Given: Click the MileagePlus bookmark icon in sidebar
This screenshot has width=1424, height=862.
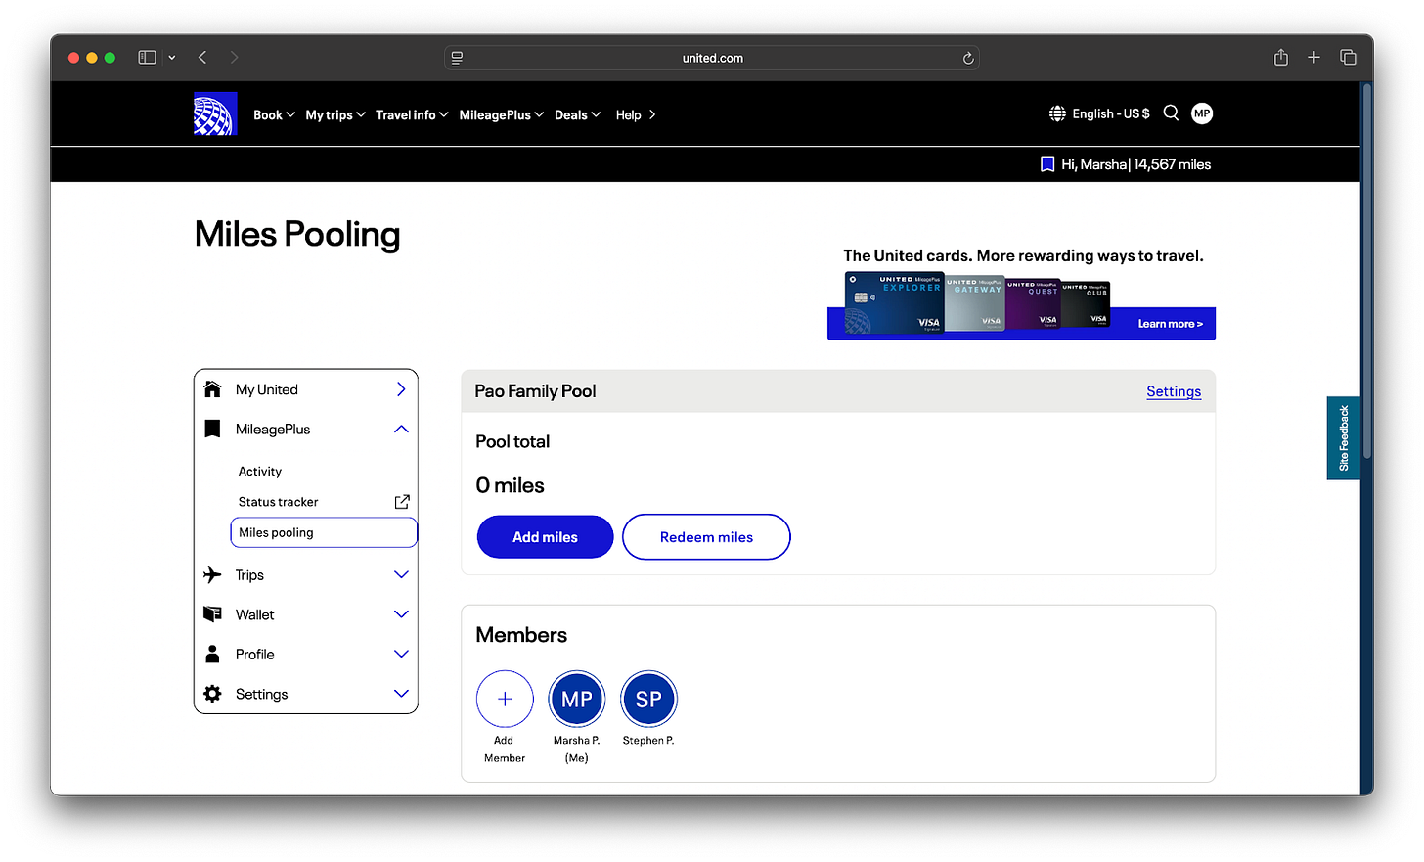Looking at the screenshot, I should click(212, 429).
